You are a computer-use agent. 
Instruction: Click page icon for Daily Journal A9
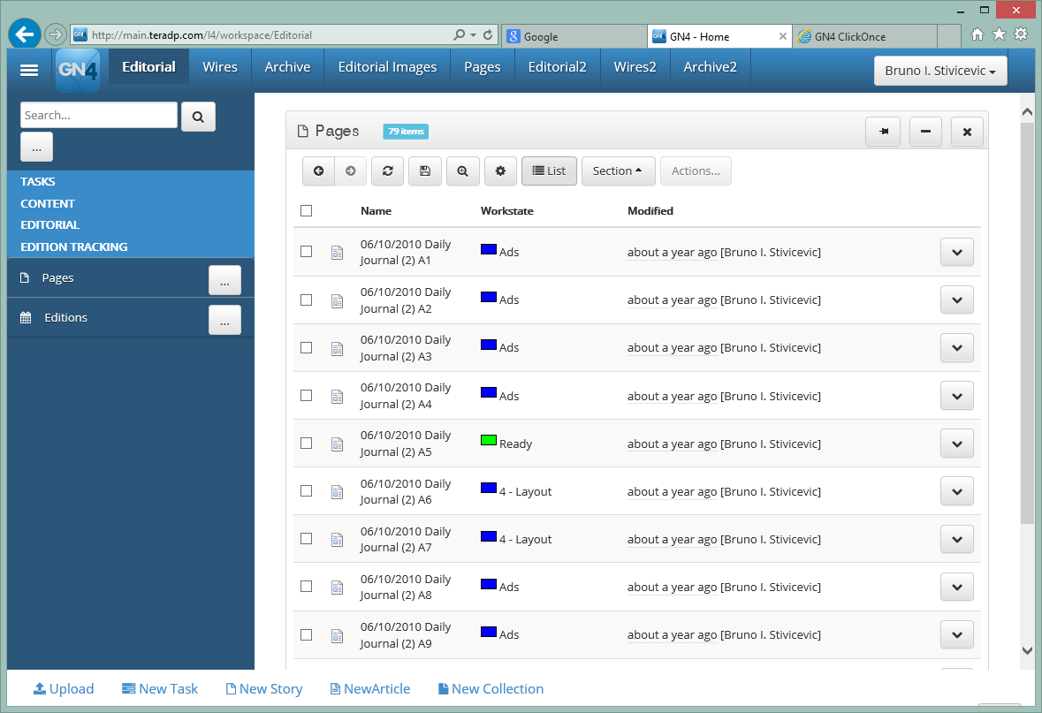click(x=338, y=635)
